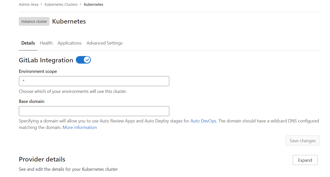Click the Base domain label
The image size is (330, 177).
click(32, 101)
